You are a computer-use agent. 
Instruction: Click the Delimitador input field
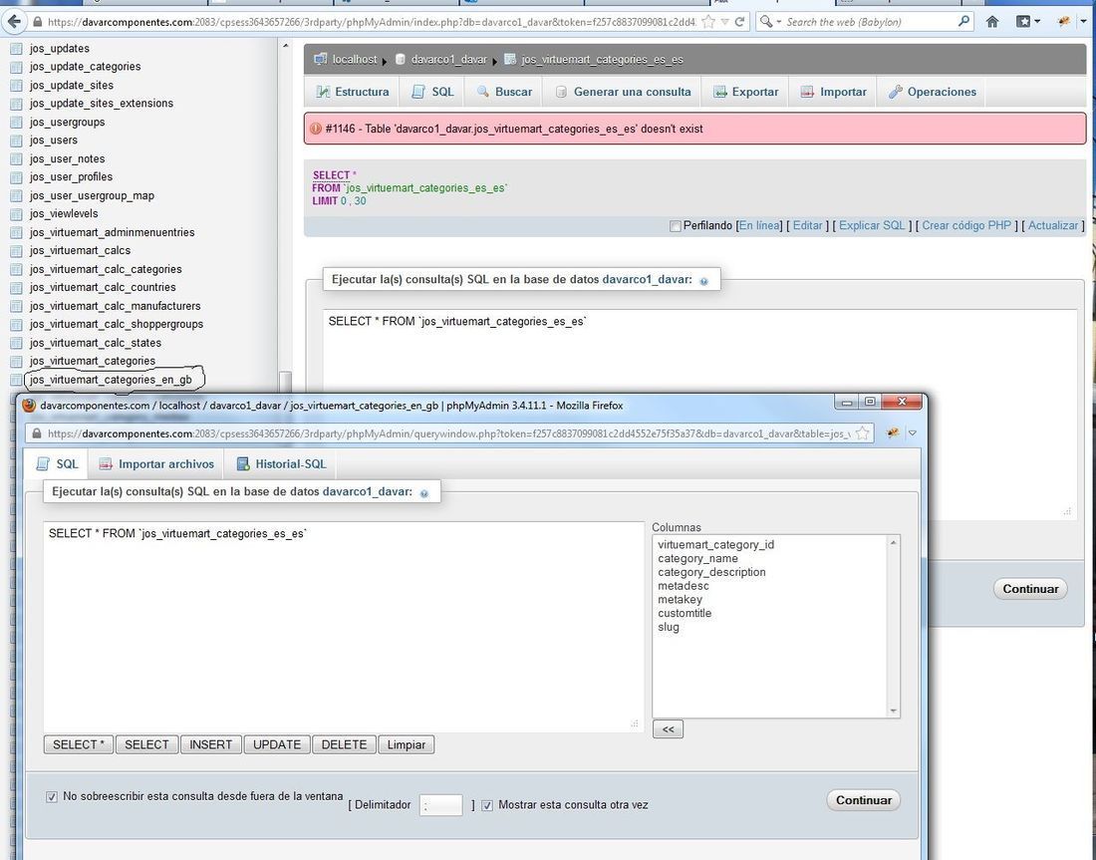440,805
